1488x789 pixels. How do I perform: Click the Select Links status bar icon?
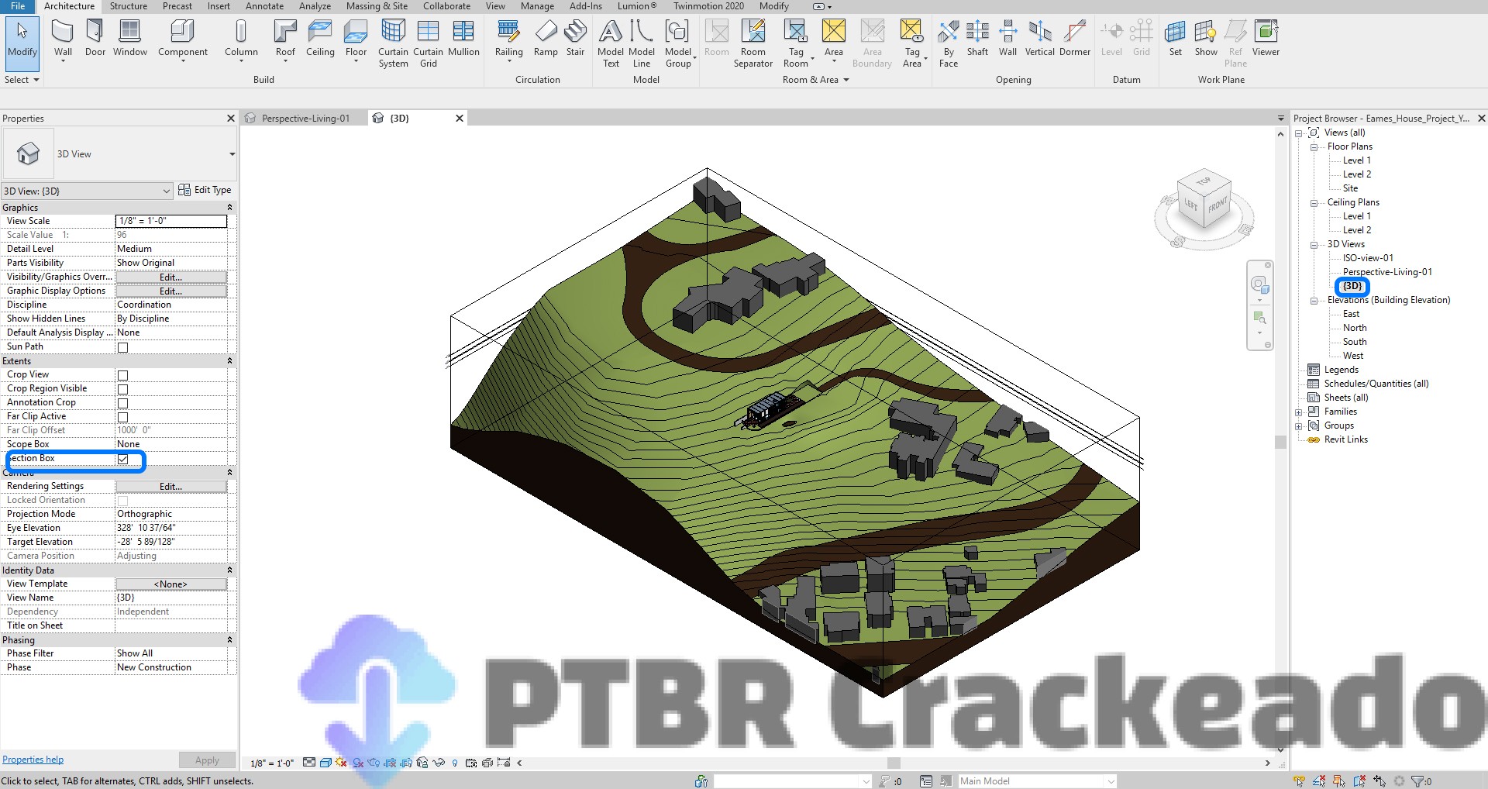1299,781
